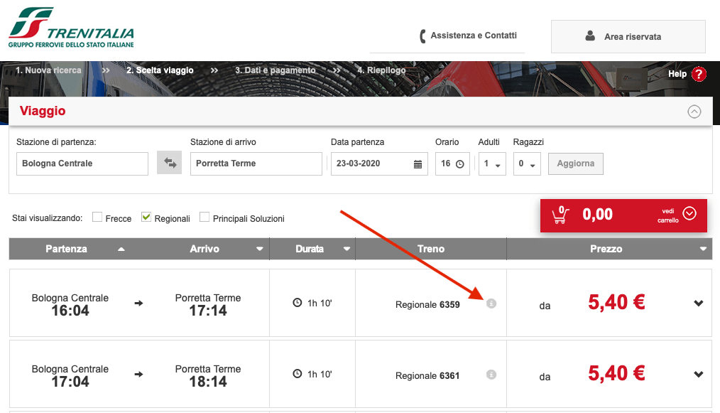Enable the Frecce filter checkbox
Screen dimensions: 720x413
(97, 217)
